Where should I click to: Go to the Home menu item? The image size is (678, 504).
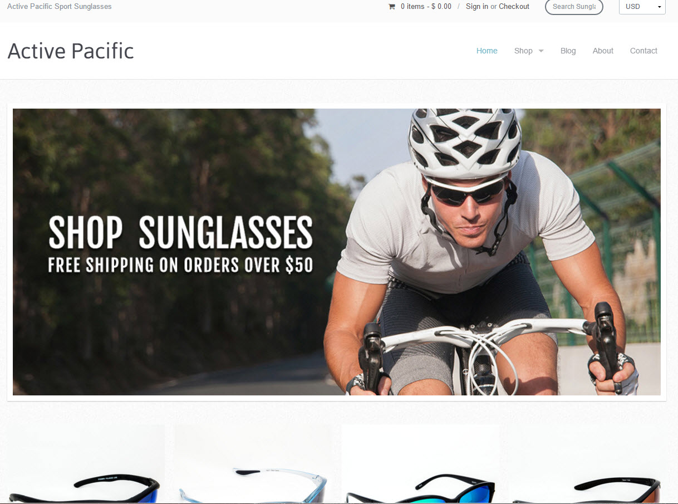coord(487,51)
